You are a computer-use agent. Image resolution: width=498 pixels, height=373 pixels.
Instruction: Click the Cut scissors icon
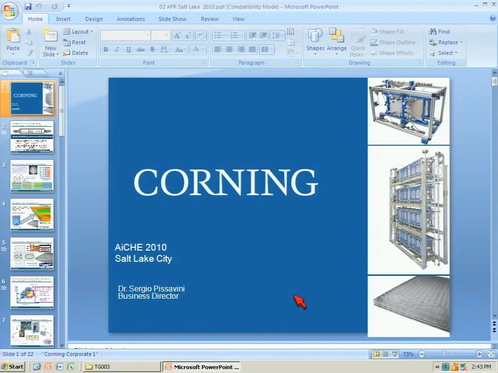click(29, 32)
